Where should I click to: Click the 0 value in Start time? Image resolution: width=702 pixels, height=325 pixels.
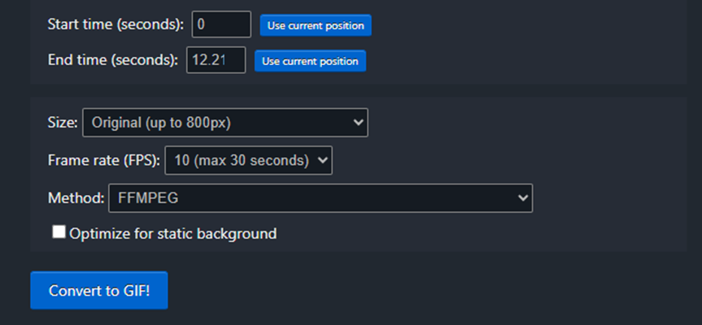click(201, 24)
